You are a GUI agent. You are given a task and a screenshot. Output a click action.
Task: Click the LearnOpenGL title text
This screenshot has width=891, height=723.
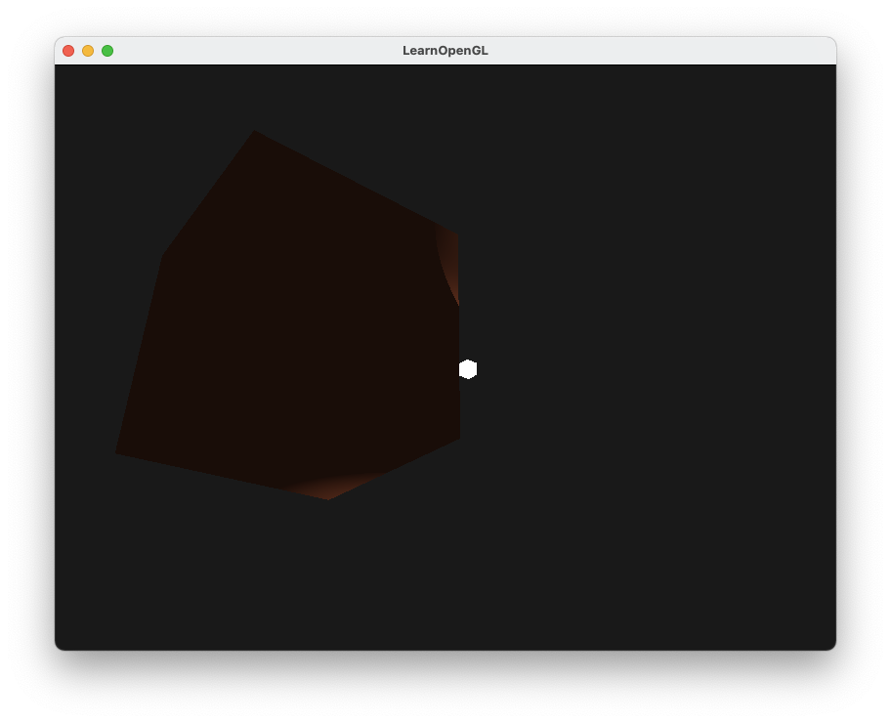click(445, 51)
